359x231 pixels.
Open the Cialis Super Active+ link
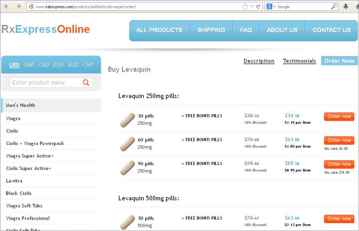click(29, 168)
